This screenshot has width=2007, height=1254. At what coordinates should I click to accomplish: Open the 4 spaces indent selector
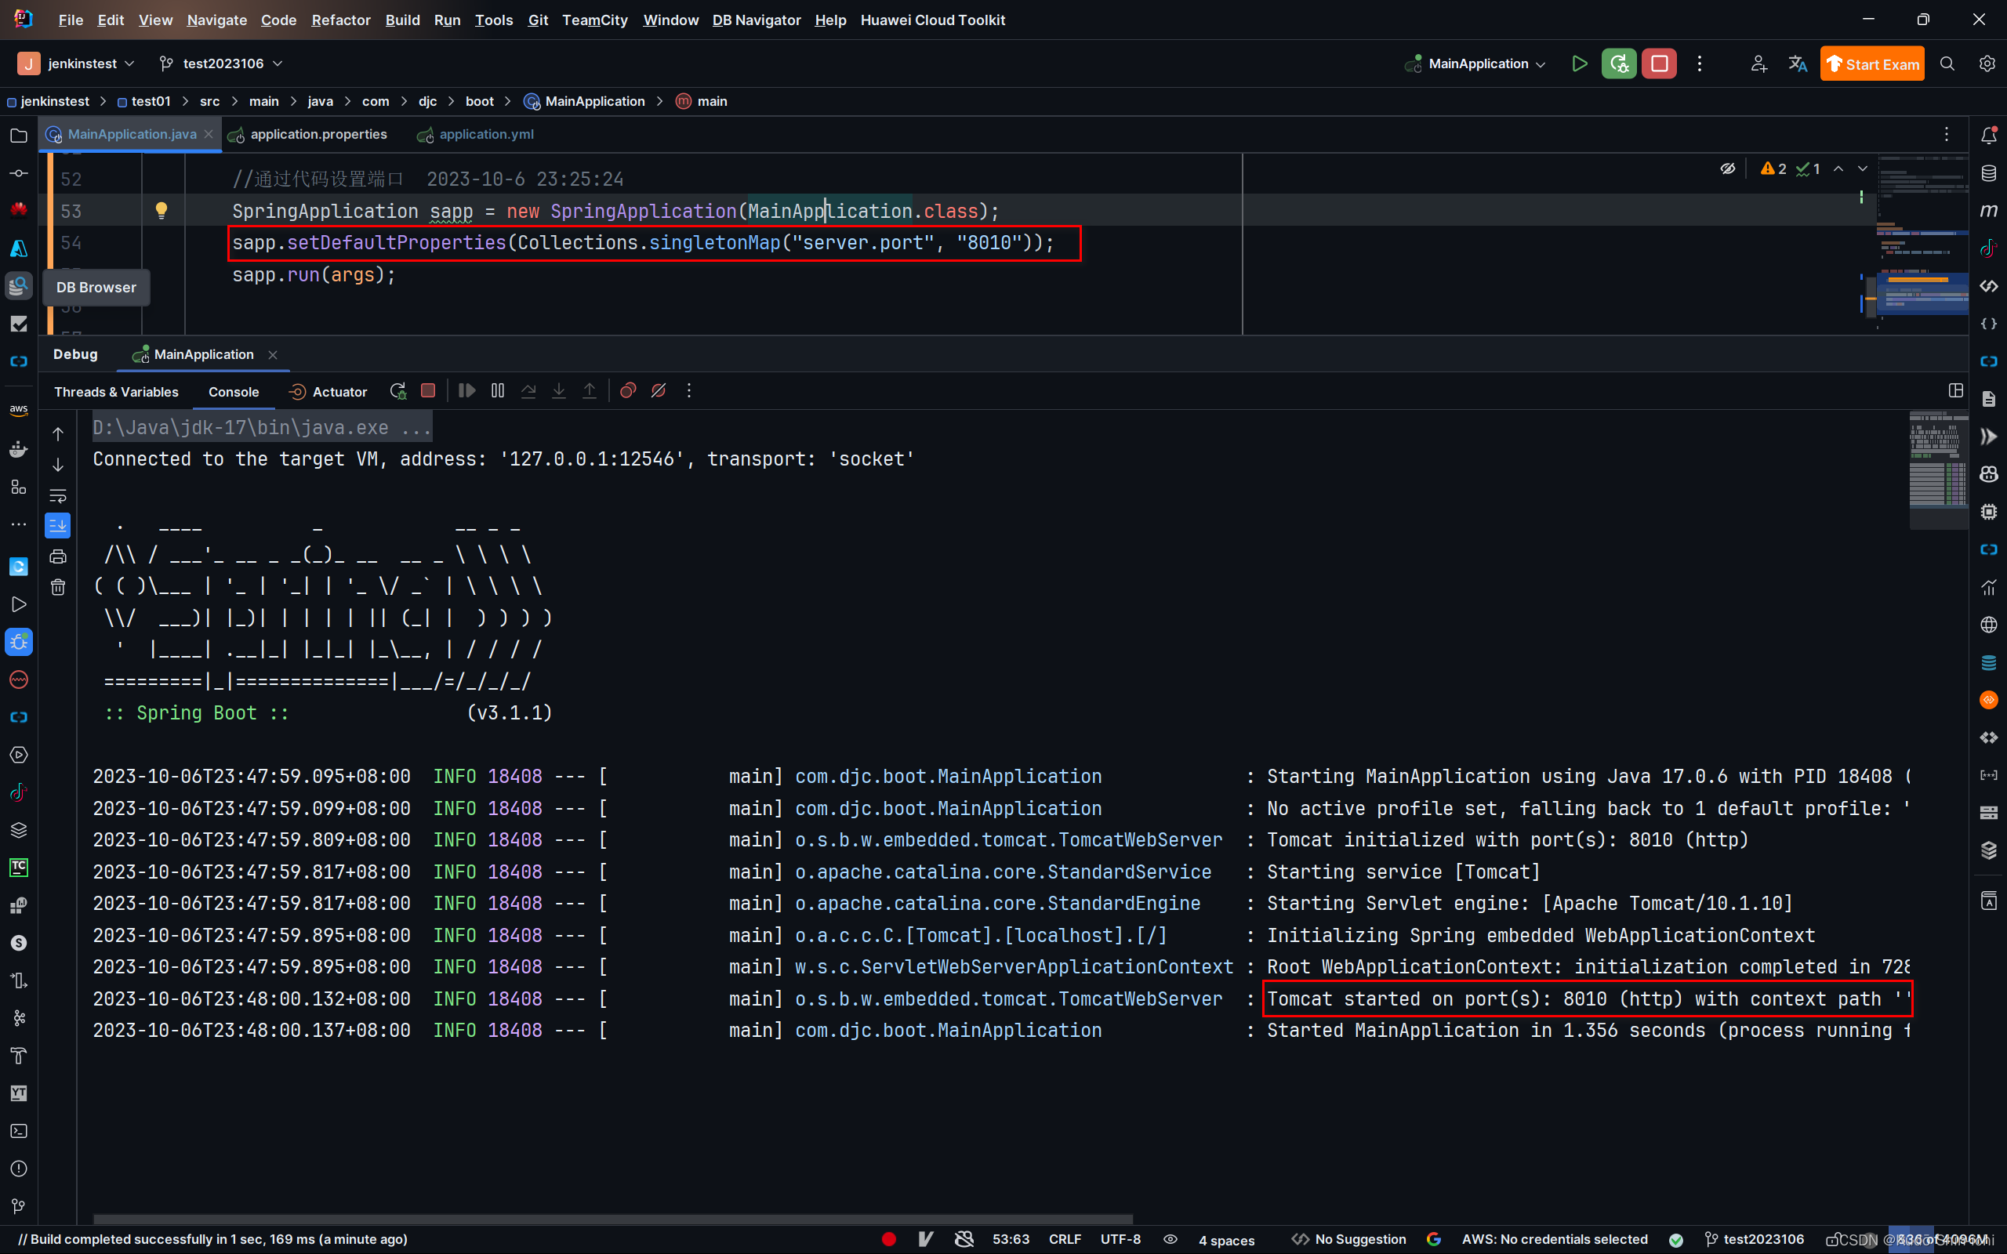click(x=1227, y=1240)
